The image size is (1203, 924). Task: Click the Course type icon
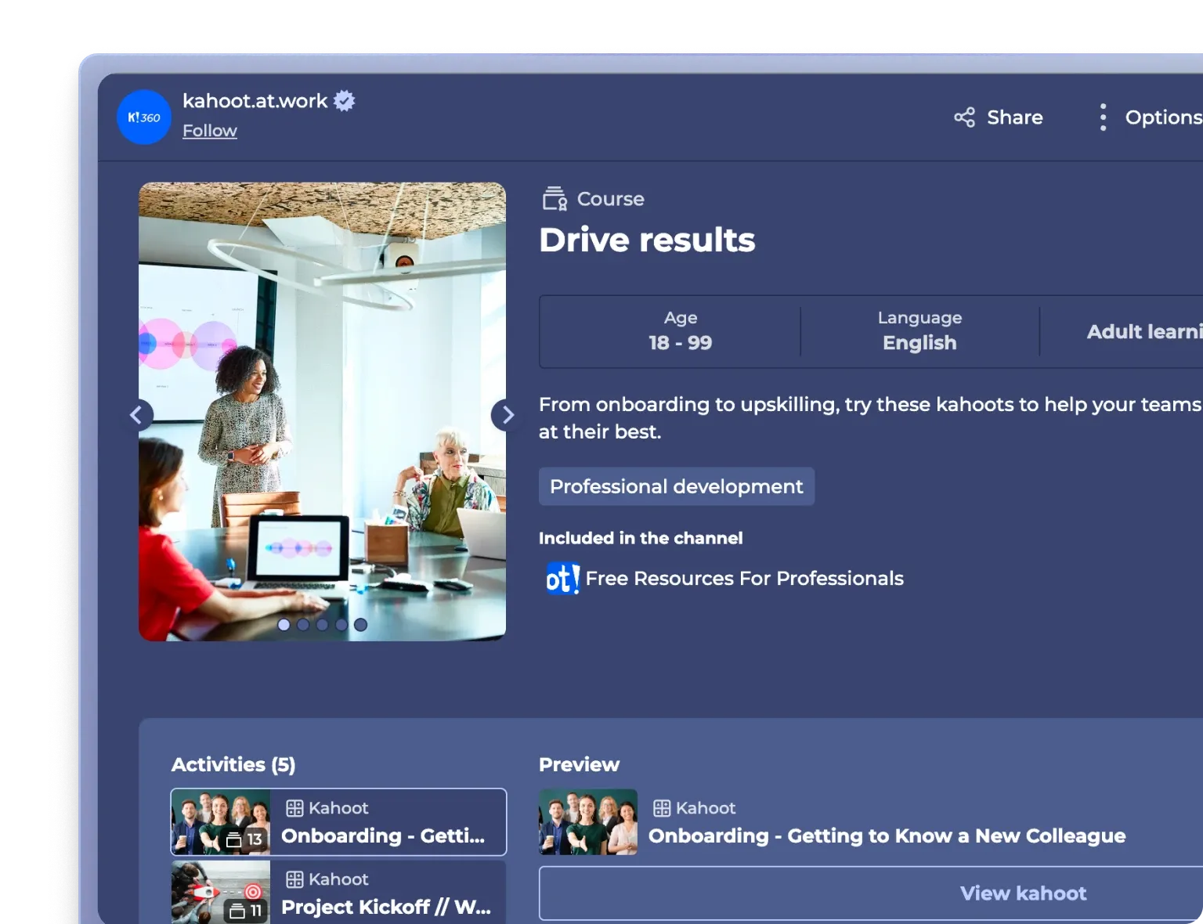(x=555, y=199)
